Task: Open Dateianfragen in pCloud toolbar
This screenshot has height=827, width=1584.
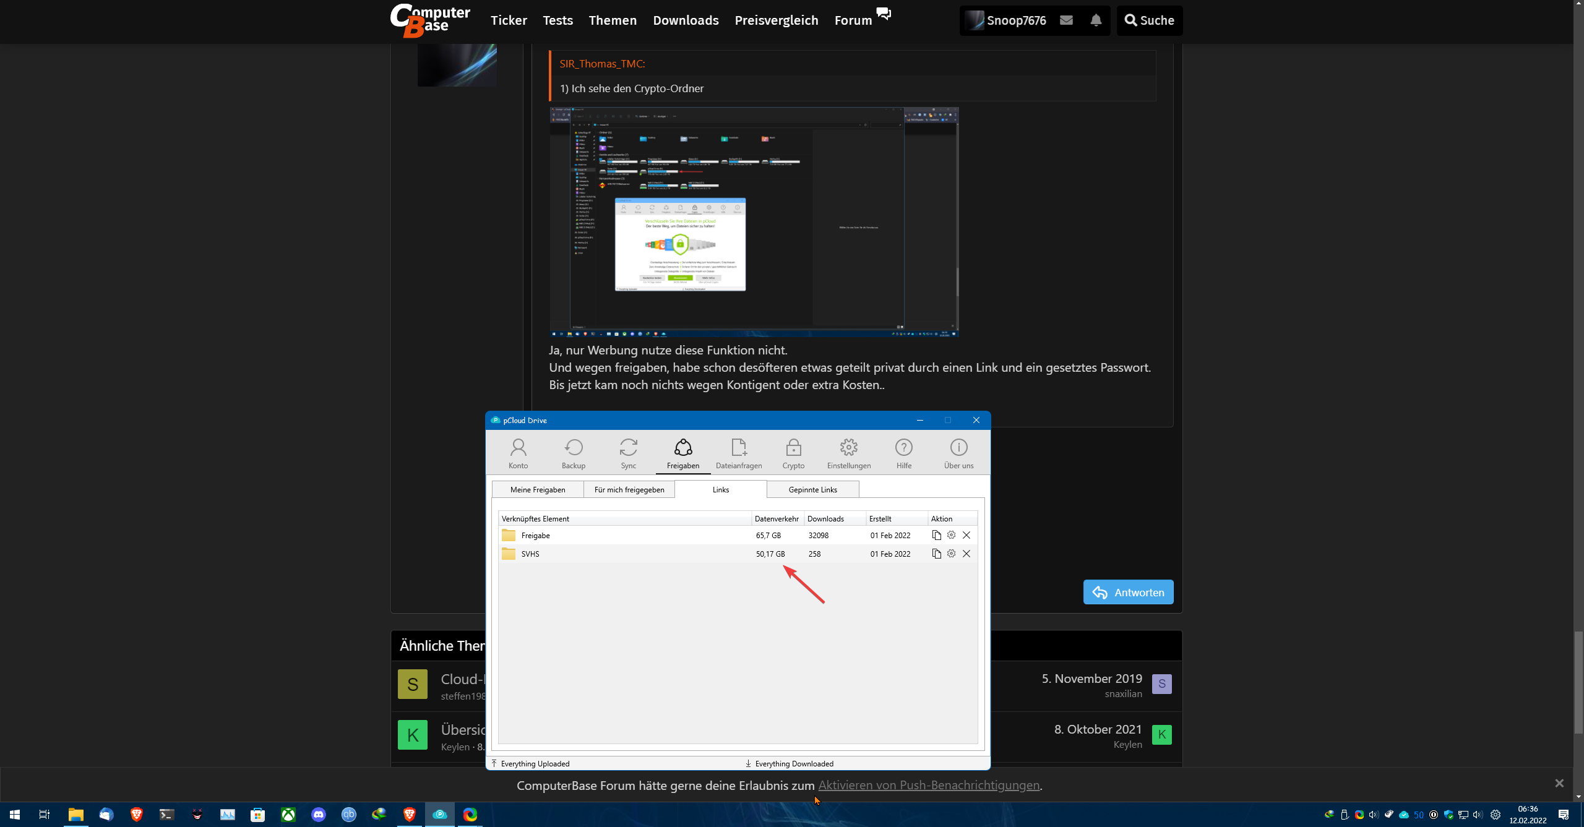Action: [739, 453]
